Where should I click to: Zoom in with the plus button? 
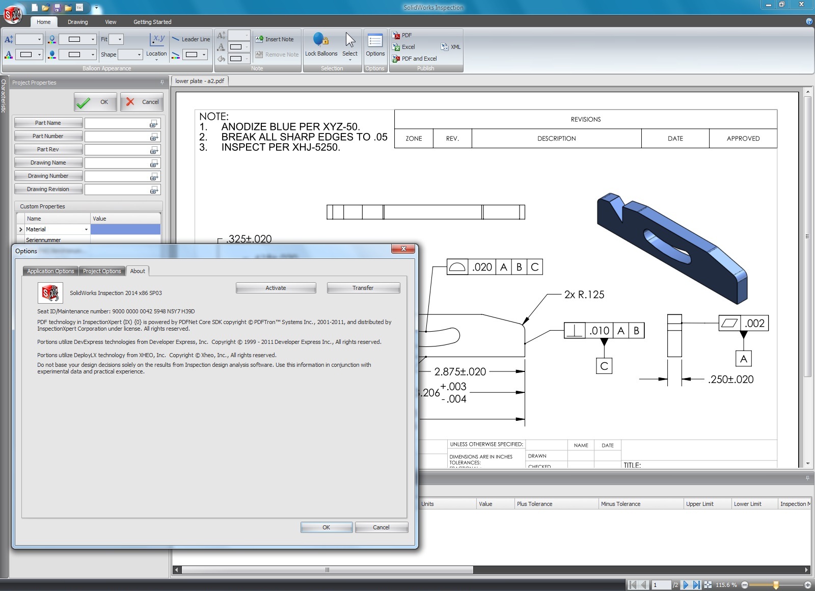tap(808, 585)
